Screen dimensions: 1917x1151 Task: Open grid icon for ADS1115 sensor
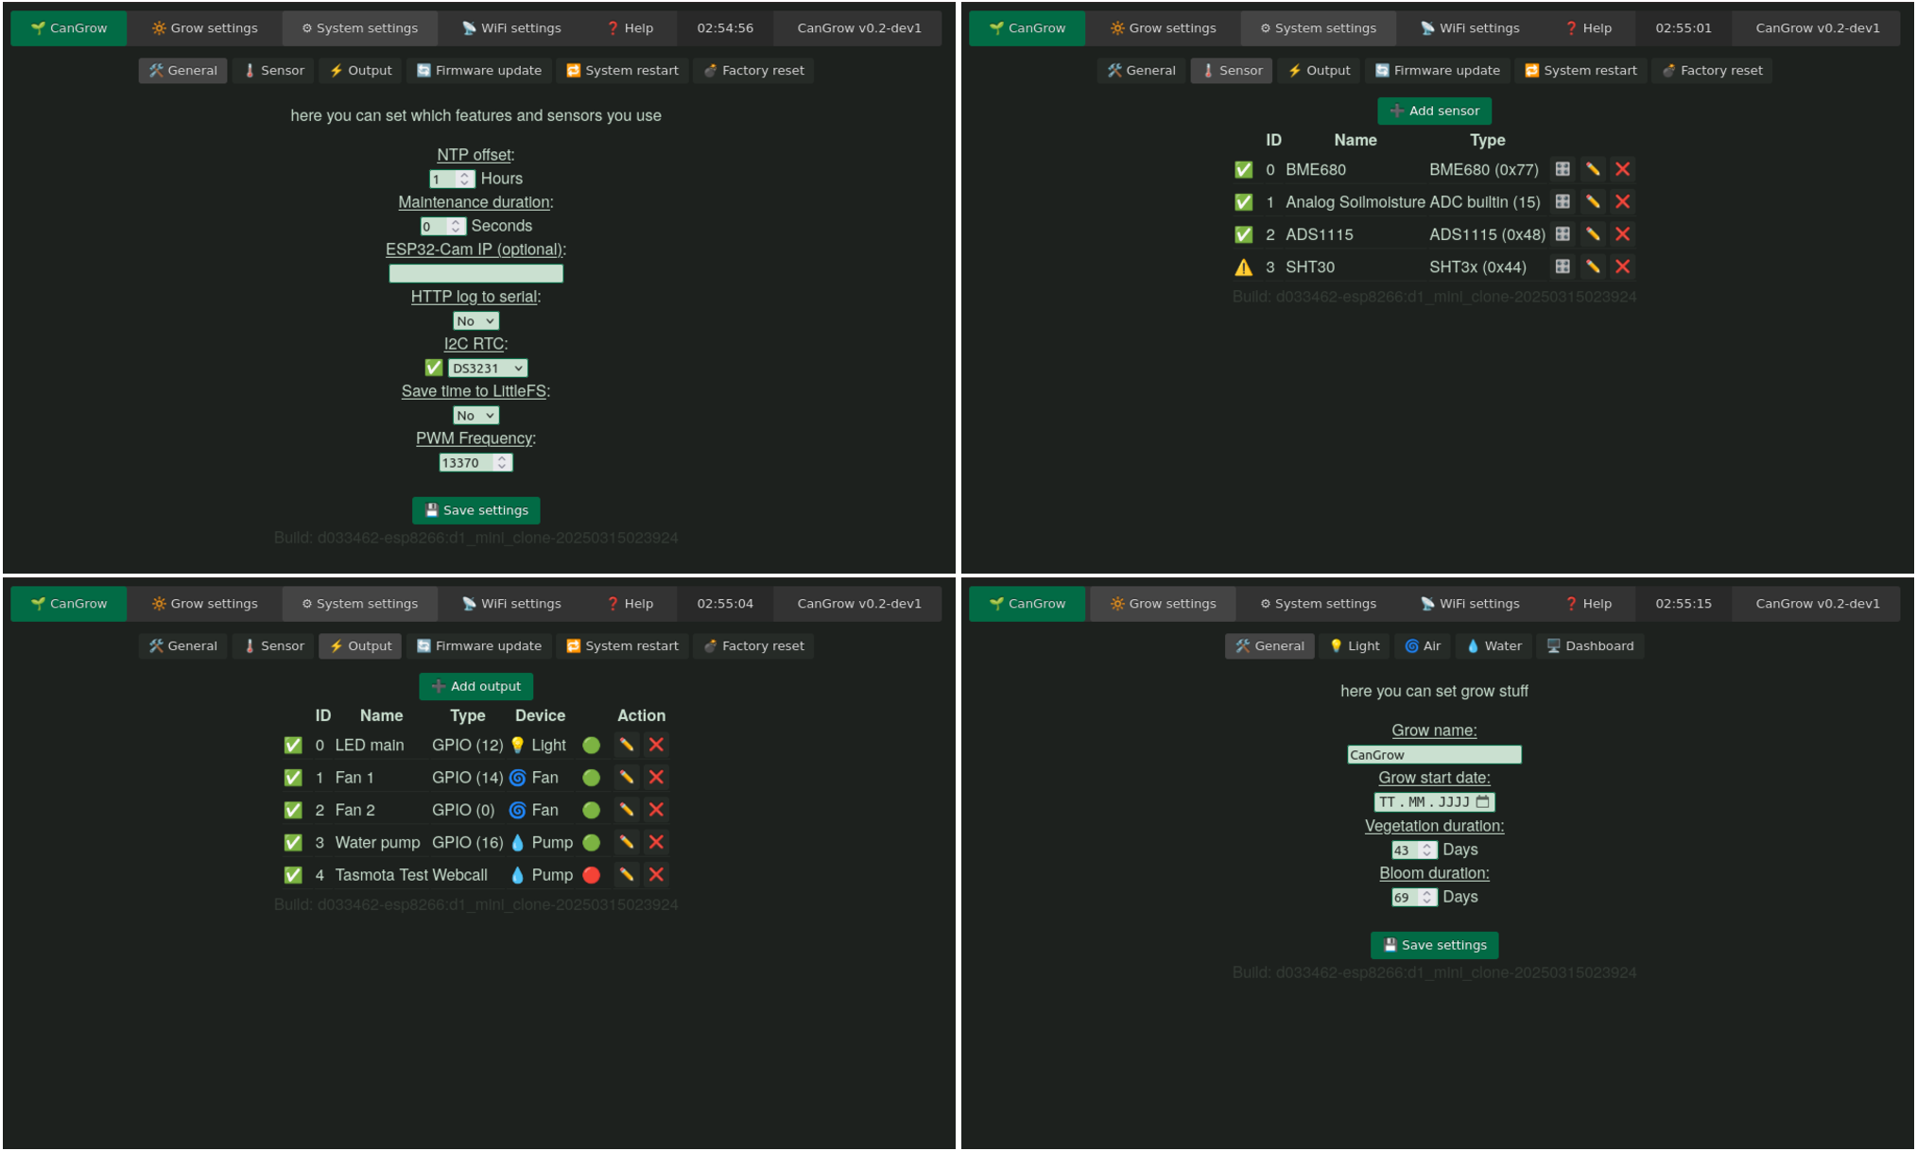tap(1563, 234)
